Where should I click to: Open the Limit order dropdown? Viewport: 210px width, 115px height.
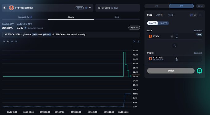160,15
